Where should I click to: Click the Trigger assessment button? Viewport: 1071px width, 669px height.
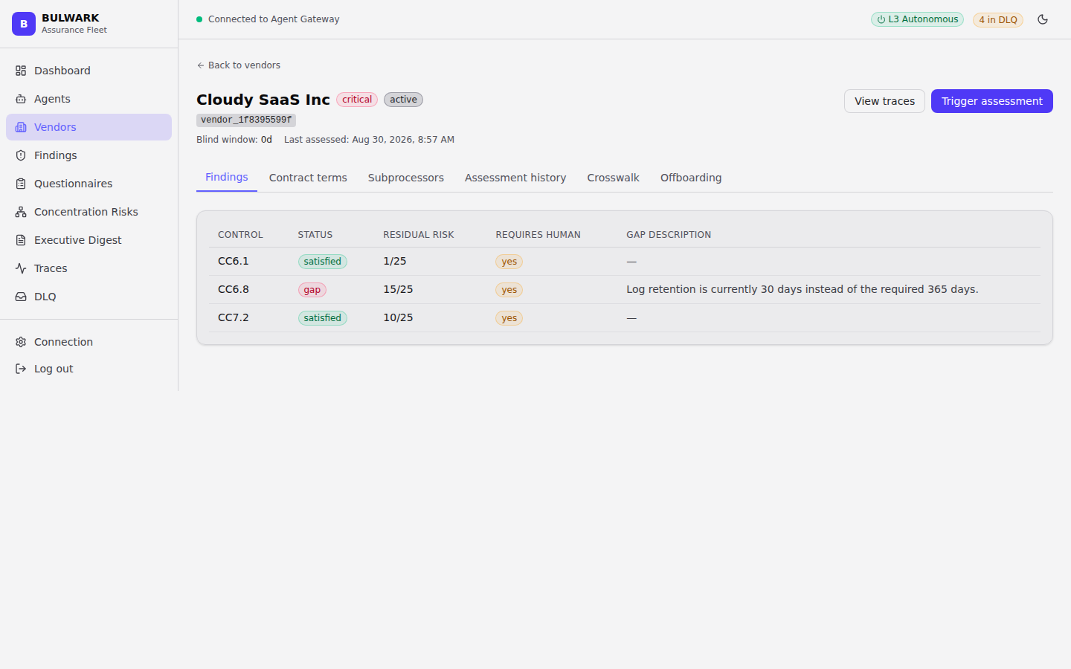(992, 101)
